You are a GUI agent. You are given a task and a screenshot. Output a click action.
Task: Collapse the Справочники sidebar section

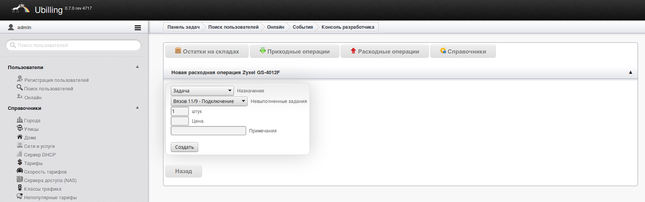point(137,108)
